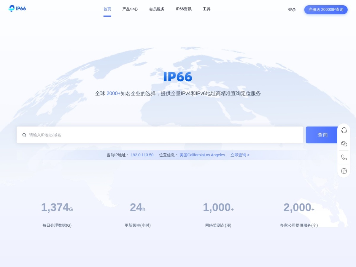356x267 pixels.
Task: Click the 网络监测点(项) label
Action: (x=218, y=225)
